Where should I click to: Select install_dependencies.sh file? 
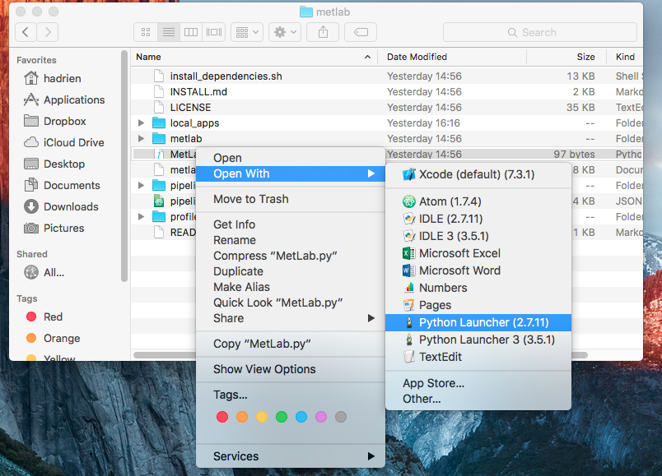[x=386, y=76]
